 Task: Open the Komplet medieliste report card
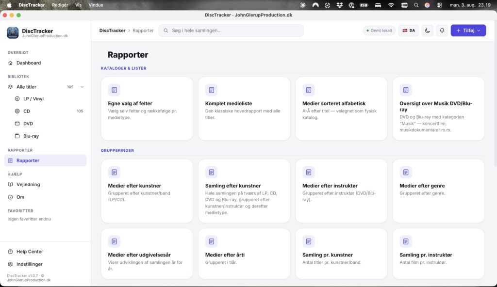[x=244, y=109]
